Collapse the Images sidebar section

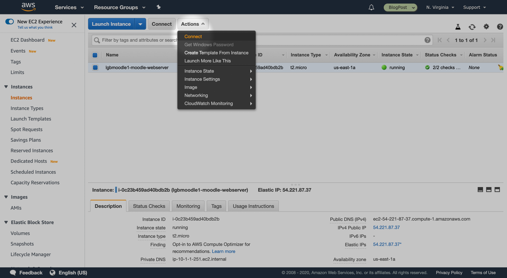[6, 197]
